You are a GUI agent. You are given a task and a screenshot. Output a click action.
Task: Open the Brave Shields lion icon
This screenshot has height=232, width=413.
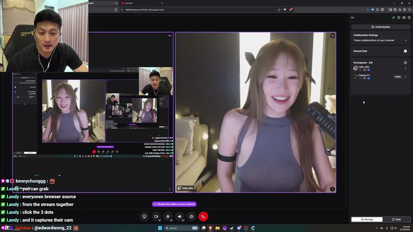(285, 10)
